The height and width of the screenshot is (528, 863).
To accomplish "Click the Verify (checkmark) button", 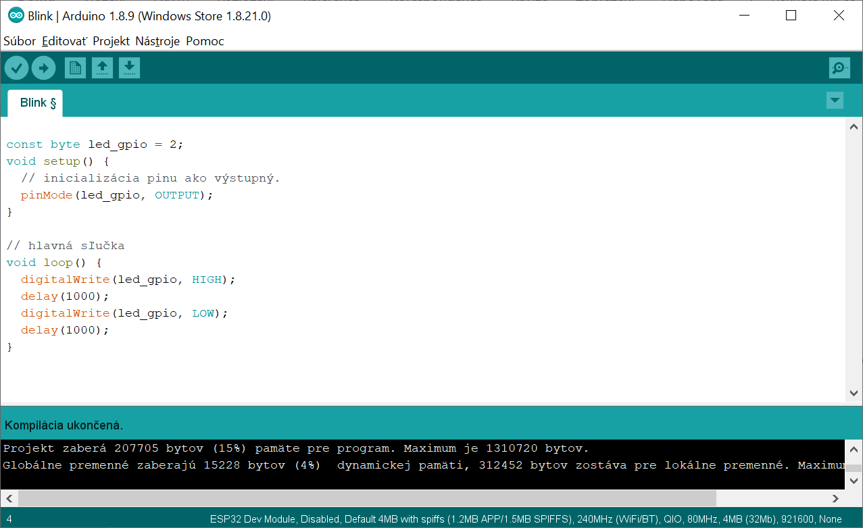I will [17, 68].
